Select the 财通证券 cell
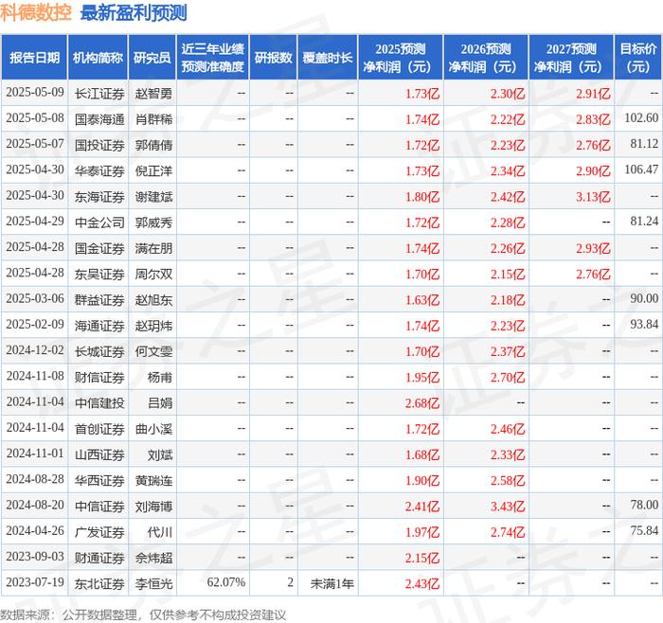Viewport: 663px width, 623px height. point(99,559)
